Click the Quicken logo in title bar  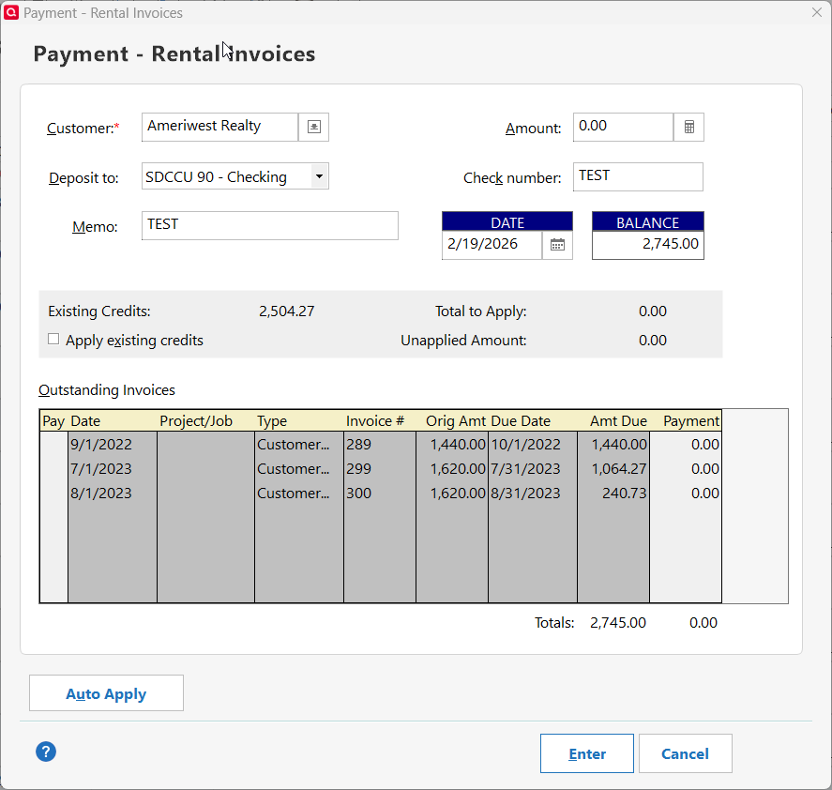point(11,13)
